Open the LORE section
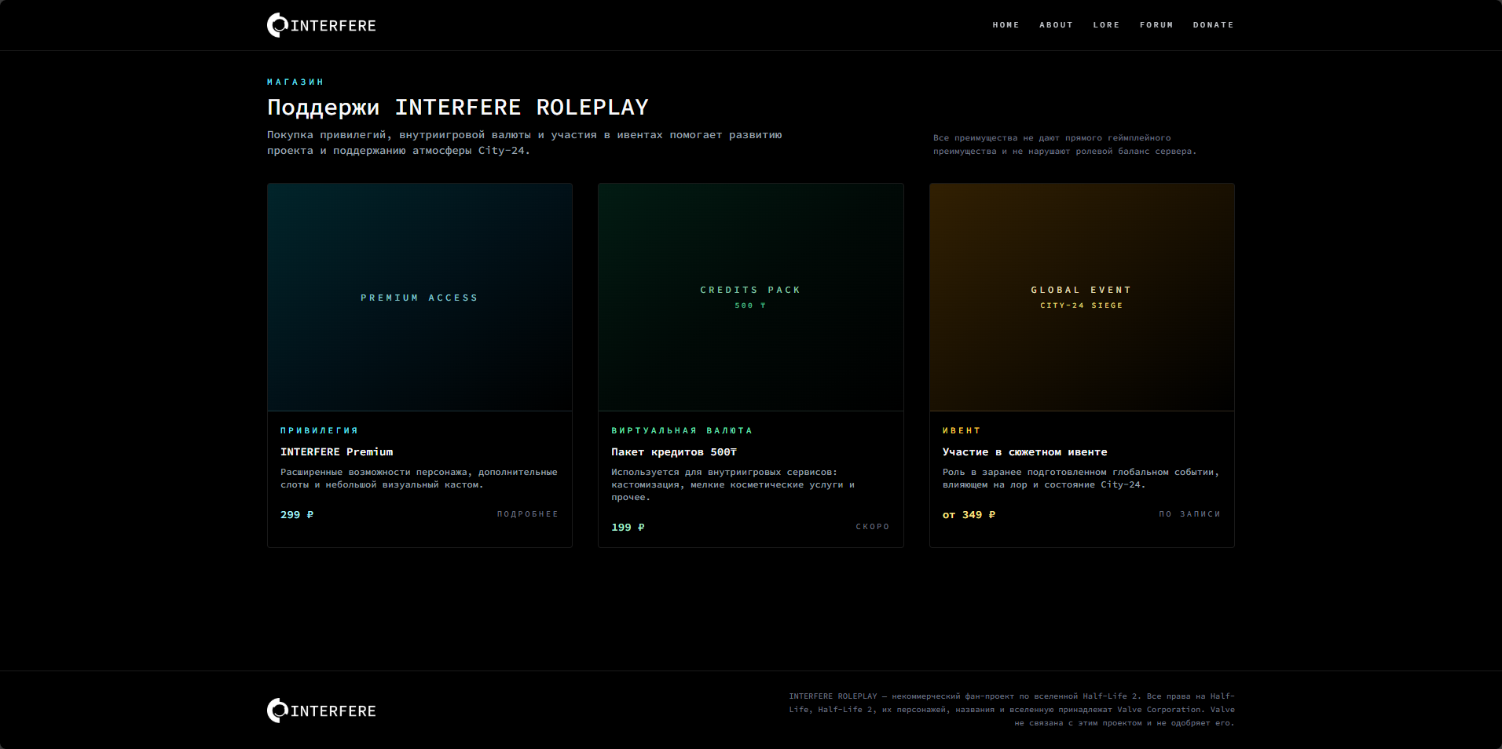The width and height of the screenshot is (1502, 749). click(1106, 25)
